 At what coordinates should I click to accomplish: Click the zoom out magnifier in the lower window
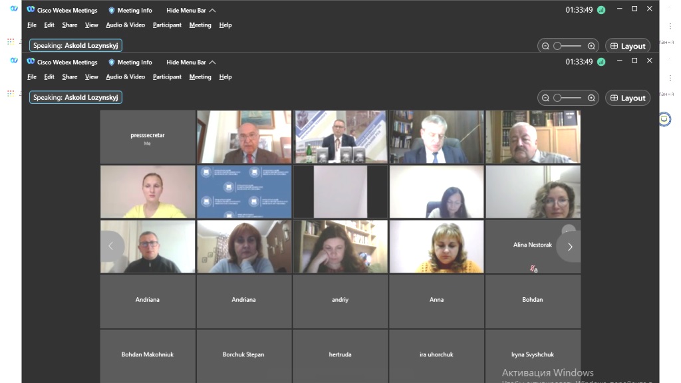coord(545,98)
